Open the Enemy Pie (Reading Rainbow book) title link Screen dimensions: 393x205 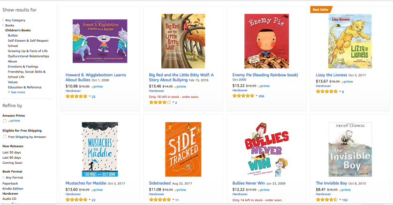[265, 75]
